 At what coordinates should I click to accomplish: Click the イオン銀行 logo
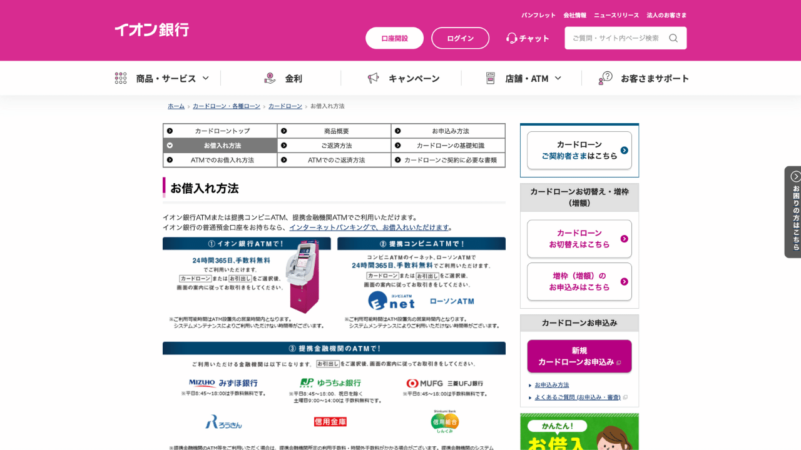tap(151, 30)
